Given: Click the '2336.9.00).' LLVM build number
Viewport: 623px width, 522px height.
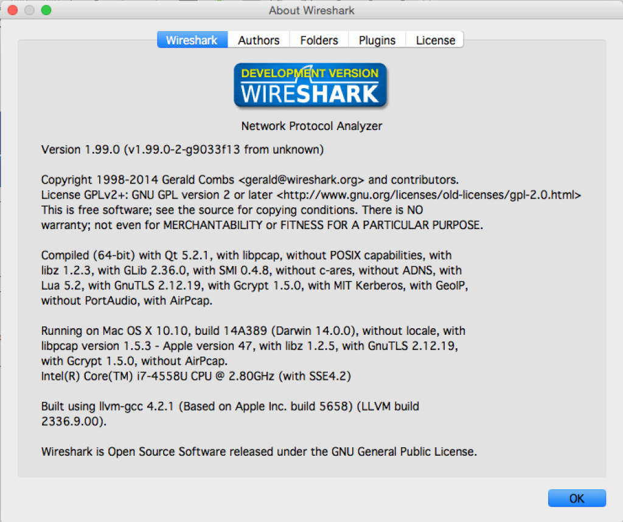Looking at the screenshot, I should (x=74, y=421).
